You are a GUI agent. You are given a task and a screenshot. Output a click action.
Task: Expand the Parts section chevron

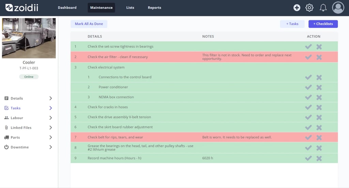[50, 138]
